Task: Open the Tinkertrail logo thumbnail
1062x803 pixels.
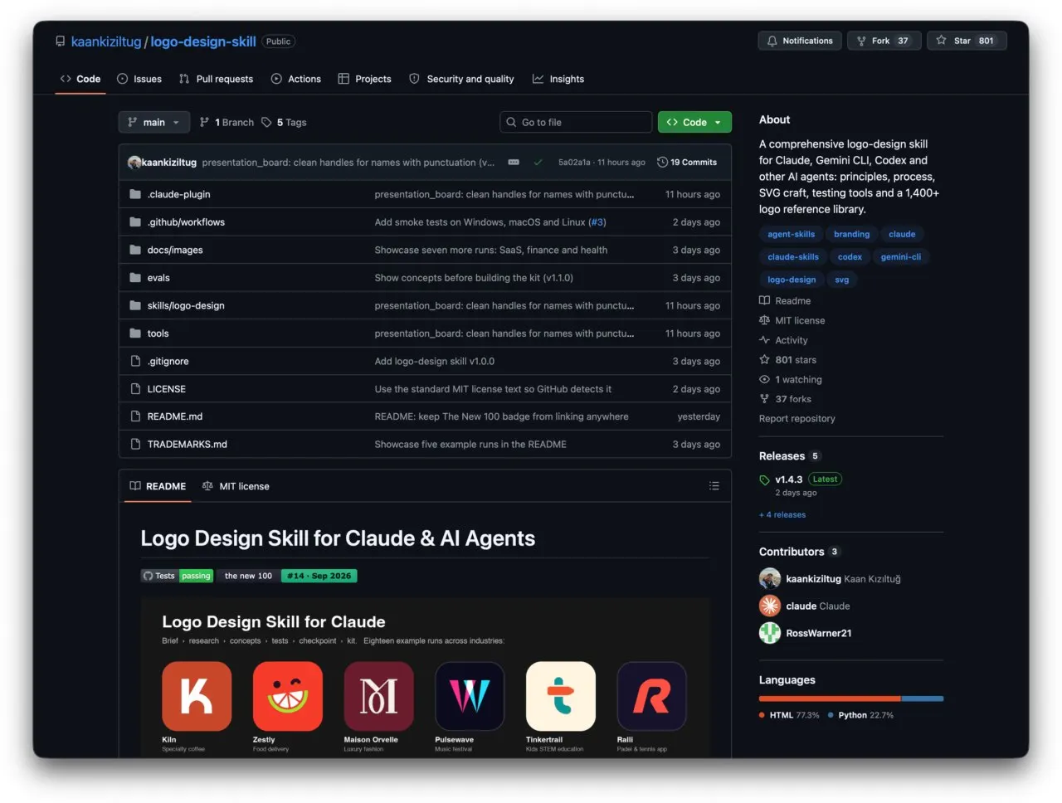Action: [561, 696]
